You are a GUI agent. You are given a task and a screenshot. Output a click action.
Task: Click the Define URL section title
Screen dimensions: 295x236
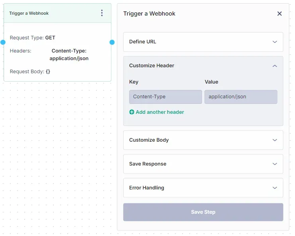(x=143, y=42)
